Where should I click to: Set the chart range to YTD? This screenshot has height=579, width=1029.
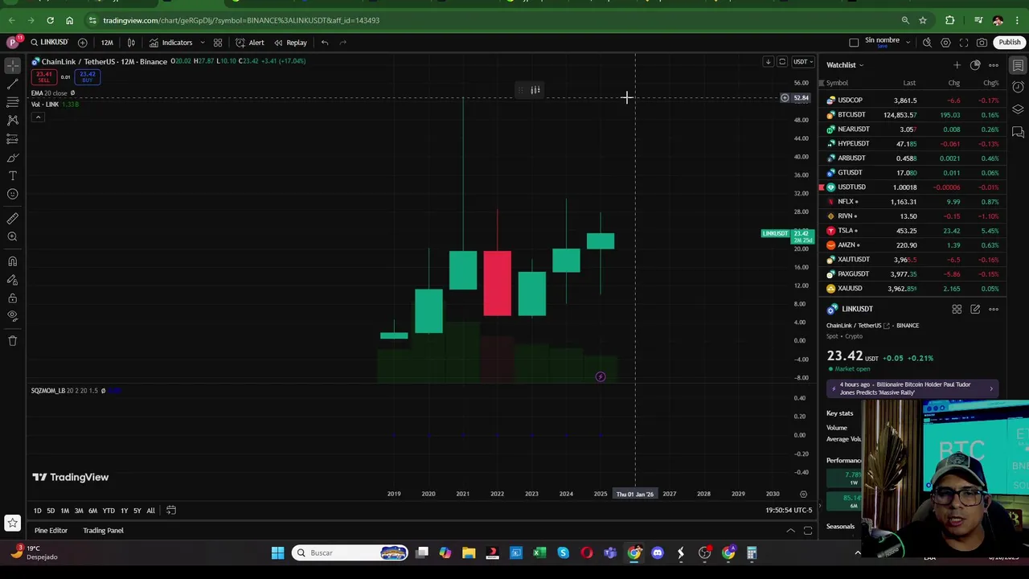pyautogui.click(x=109, y=511)
